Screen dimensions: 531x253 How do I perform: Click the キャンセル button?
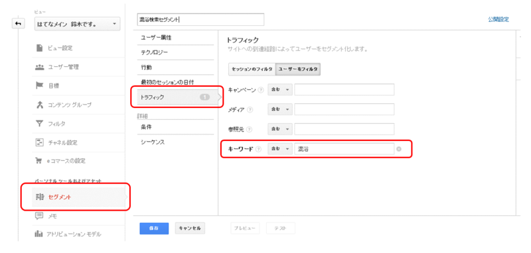point(190,228)
